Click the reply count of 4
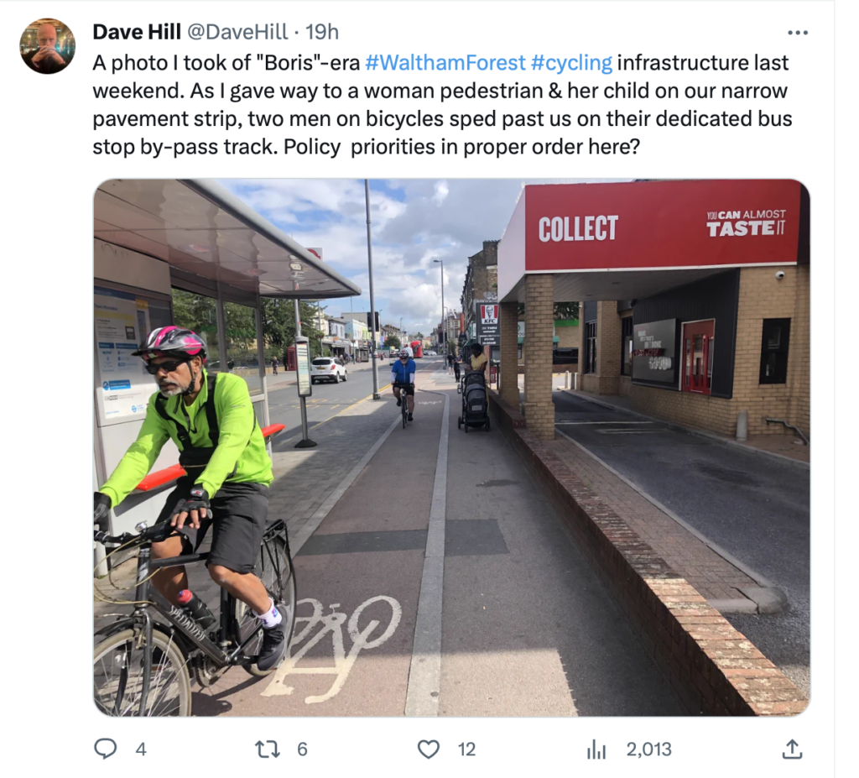Screen dimensions: 859x778 click(x=141, y=749)
